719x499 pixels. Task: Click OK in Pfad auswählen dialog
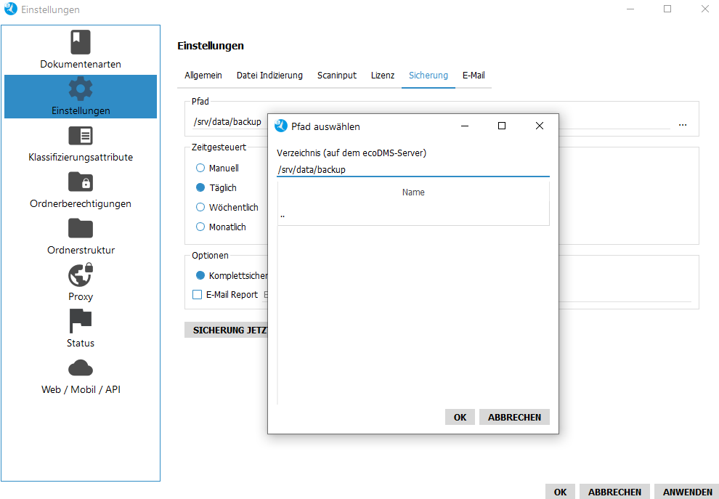(460, 417)
